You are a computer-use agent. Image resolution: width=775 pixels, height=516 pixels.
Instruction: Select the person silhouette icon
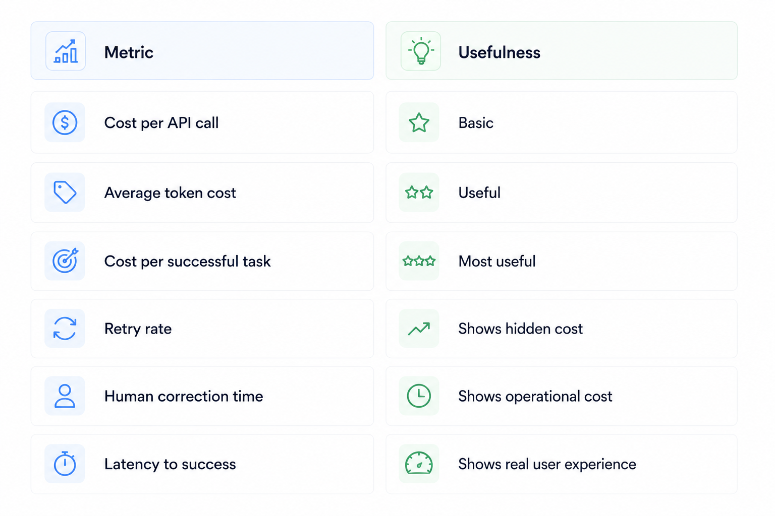pos(65,396)
